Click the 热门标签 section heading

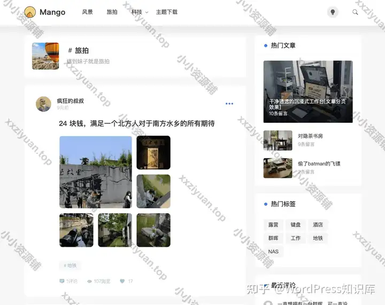[283, 204]
